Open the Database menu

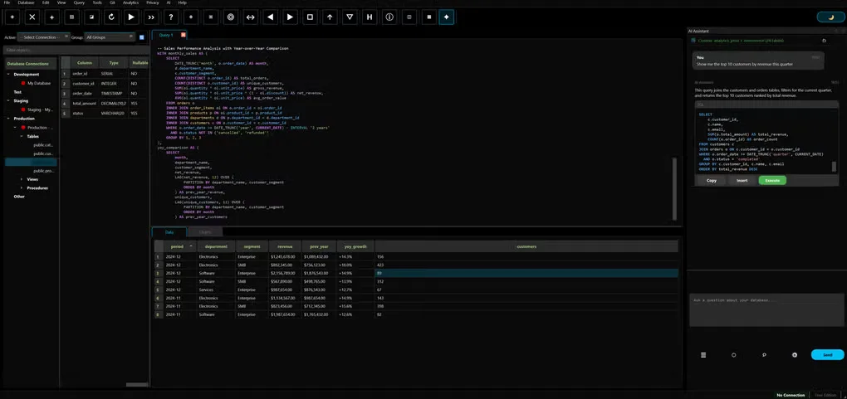26,2
